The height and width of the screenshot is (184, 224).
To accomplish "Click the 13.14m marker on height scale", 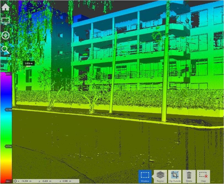I will pyautogui.click(x=9, y=110).
